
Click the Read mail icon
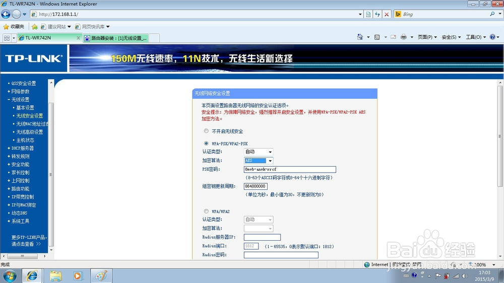[394, 37]
